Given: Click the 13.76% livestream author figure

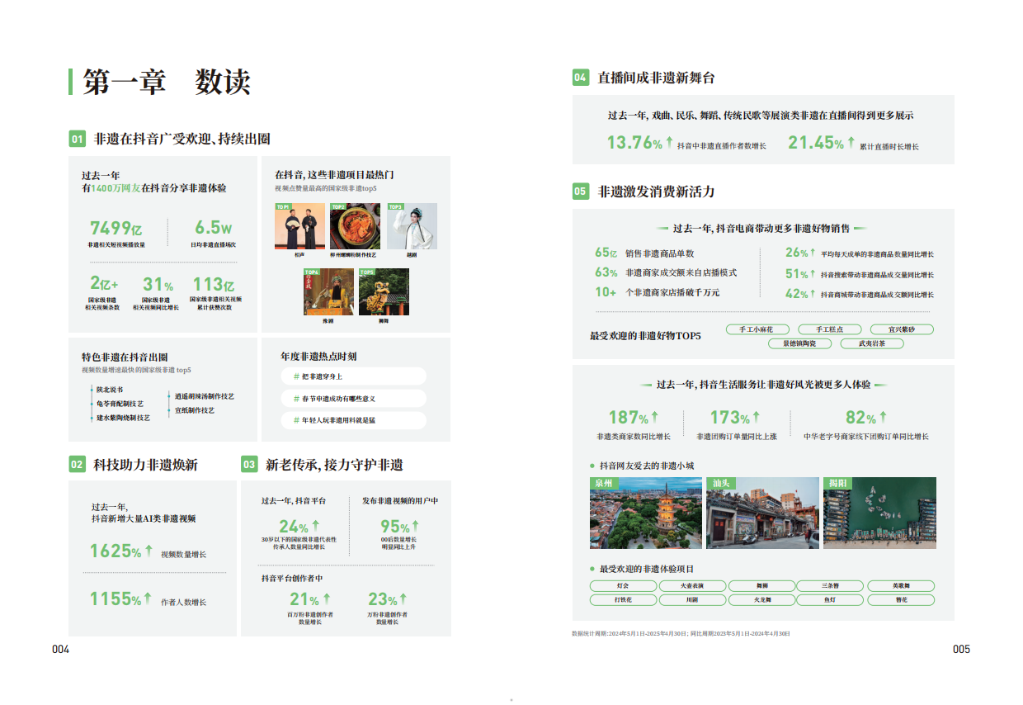Looking at the screenshot, I should point(640,143).
